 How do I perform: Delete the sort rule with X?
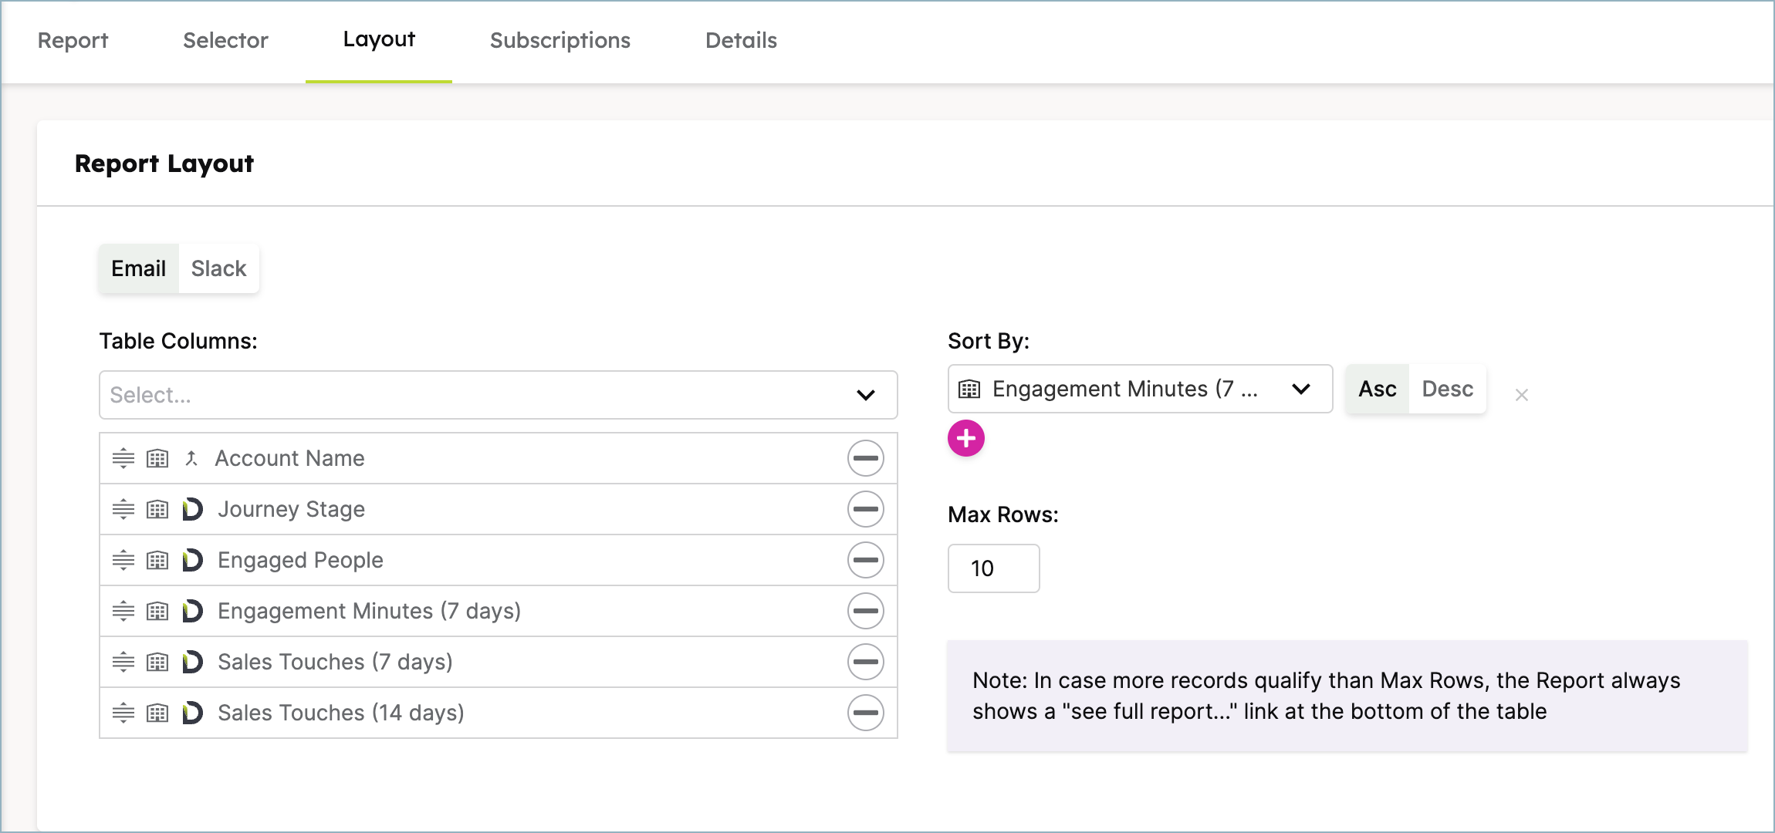click(1522, 395)
